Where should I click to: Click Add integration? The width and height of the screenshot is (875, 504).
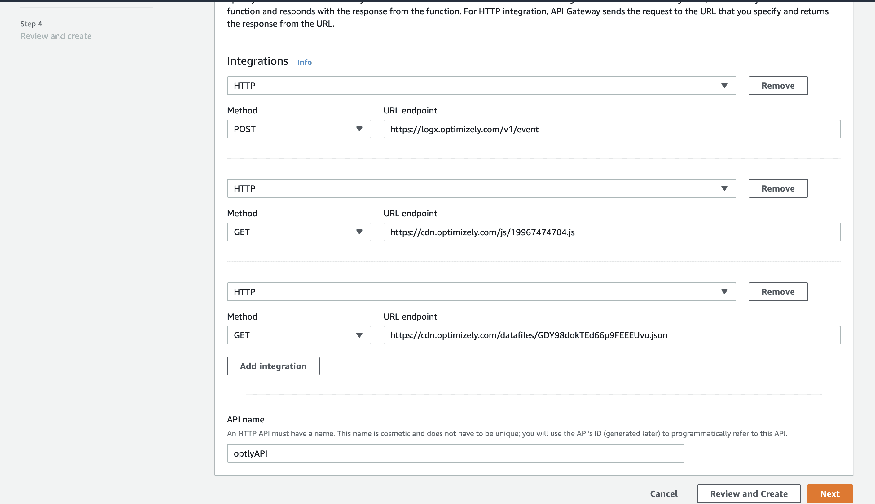[x=273, y=366]
